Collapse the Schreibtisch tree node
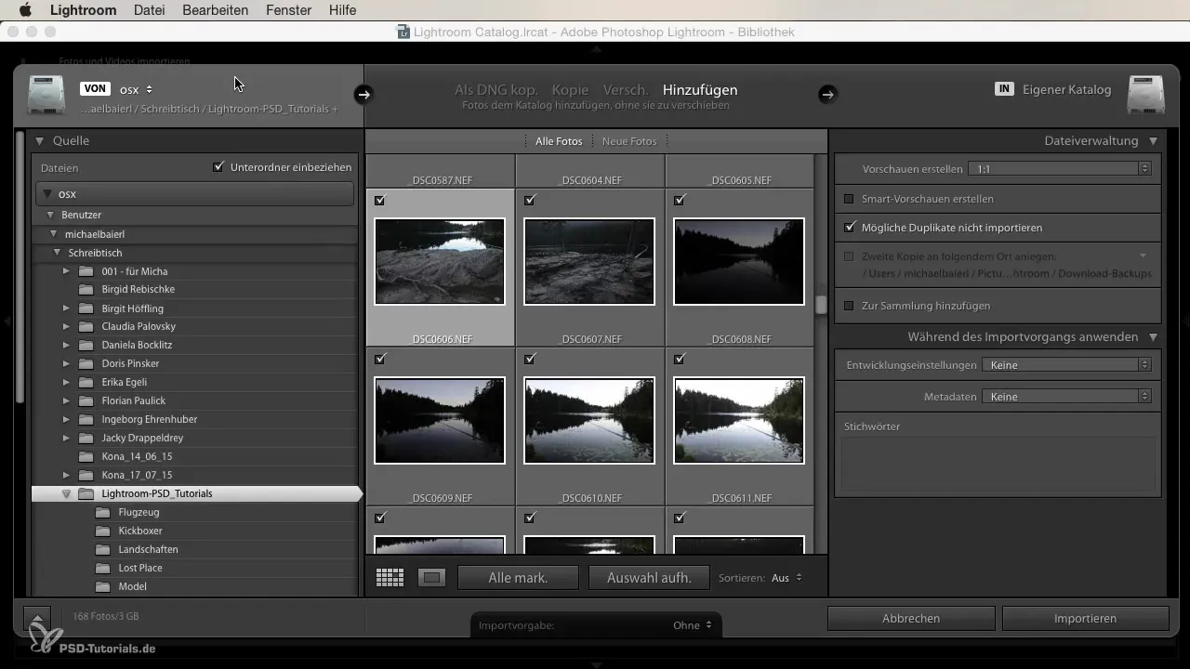 point(58,253)
